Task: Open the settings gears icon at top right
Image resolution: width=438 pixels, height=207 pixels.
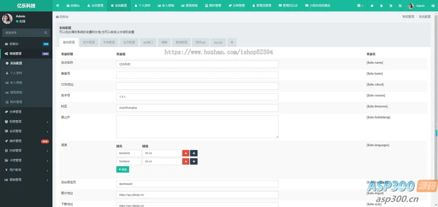Action: click(432, 6)
